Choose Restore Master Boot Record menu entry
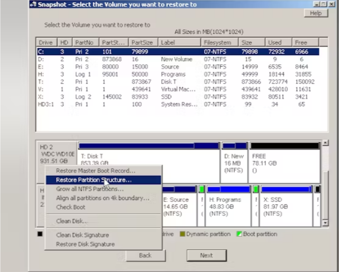This screenshot has width=339, height=272. 96,171
